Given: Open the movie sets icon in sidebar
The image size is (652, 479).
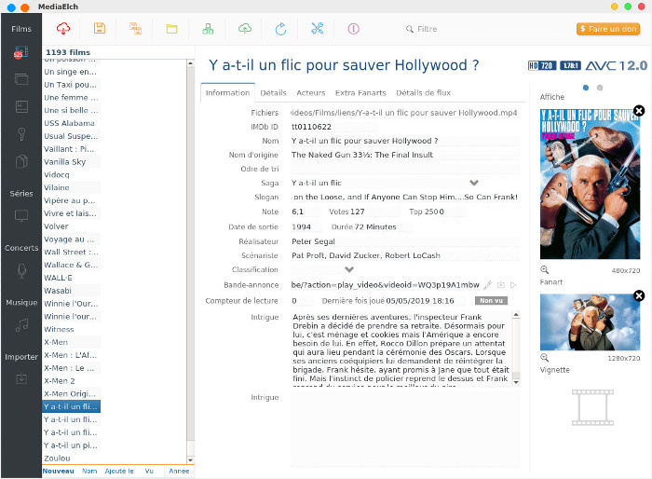Looking at the screenshot, I should tap(21, 79).
